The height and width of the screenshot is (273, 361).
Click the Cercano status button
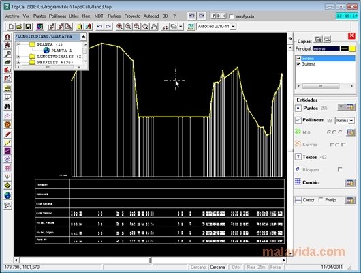pyautogui.click(x=198, y=268)
